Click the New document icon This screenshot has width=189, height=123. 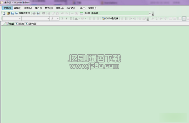(4, 13)
